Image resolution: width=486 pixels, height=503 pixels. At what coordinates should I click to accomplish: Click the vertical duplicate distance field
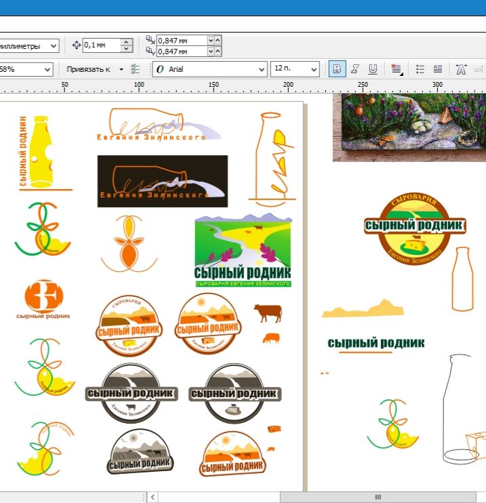[x=181, y=51]
